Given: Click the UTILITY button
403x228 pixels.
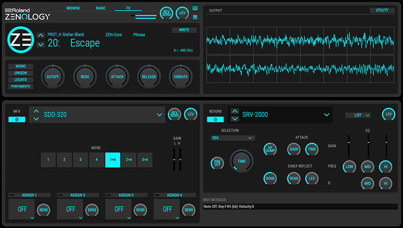Looking at the screenshot, I should (382, 10).
